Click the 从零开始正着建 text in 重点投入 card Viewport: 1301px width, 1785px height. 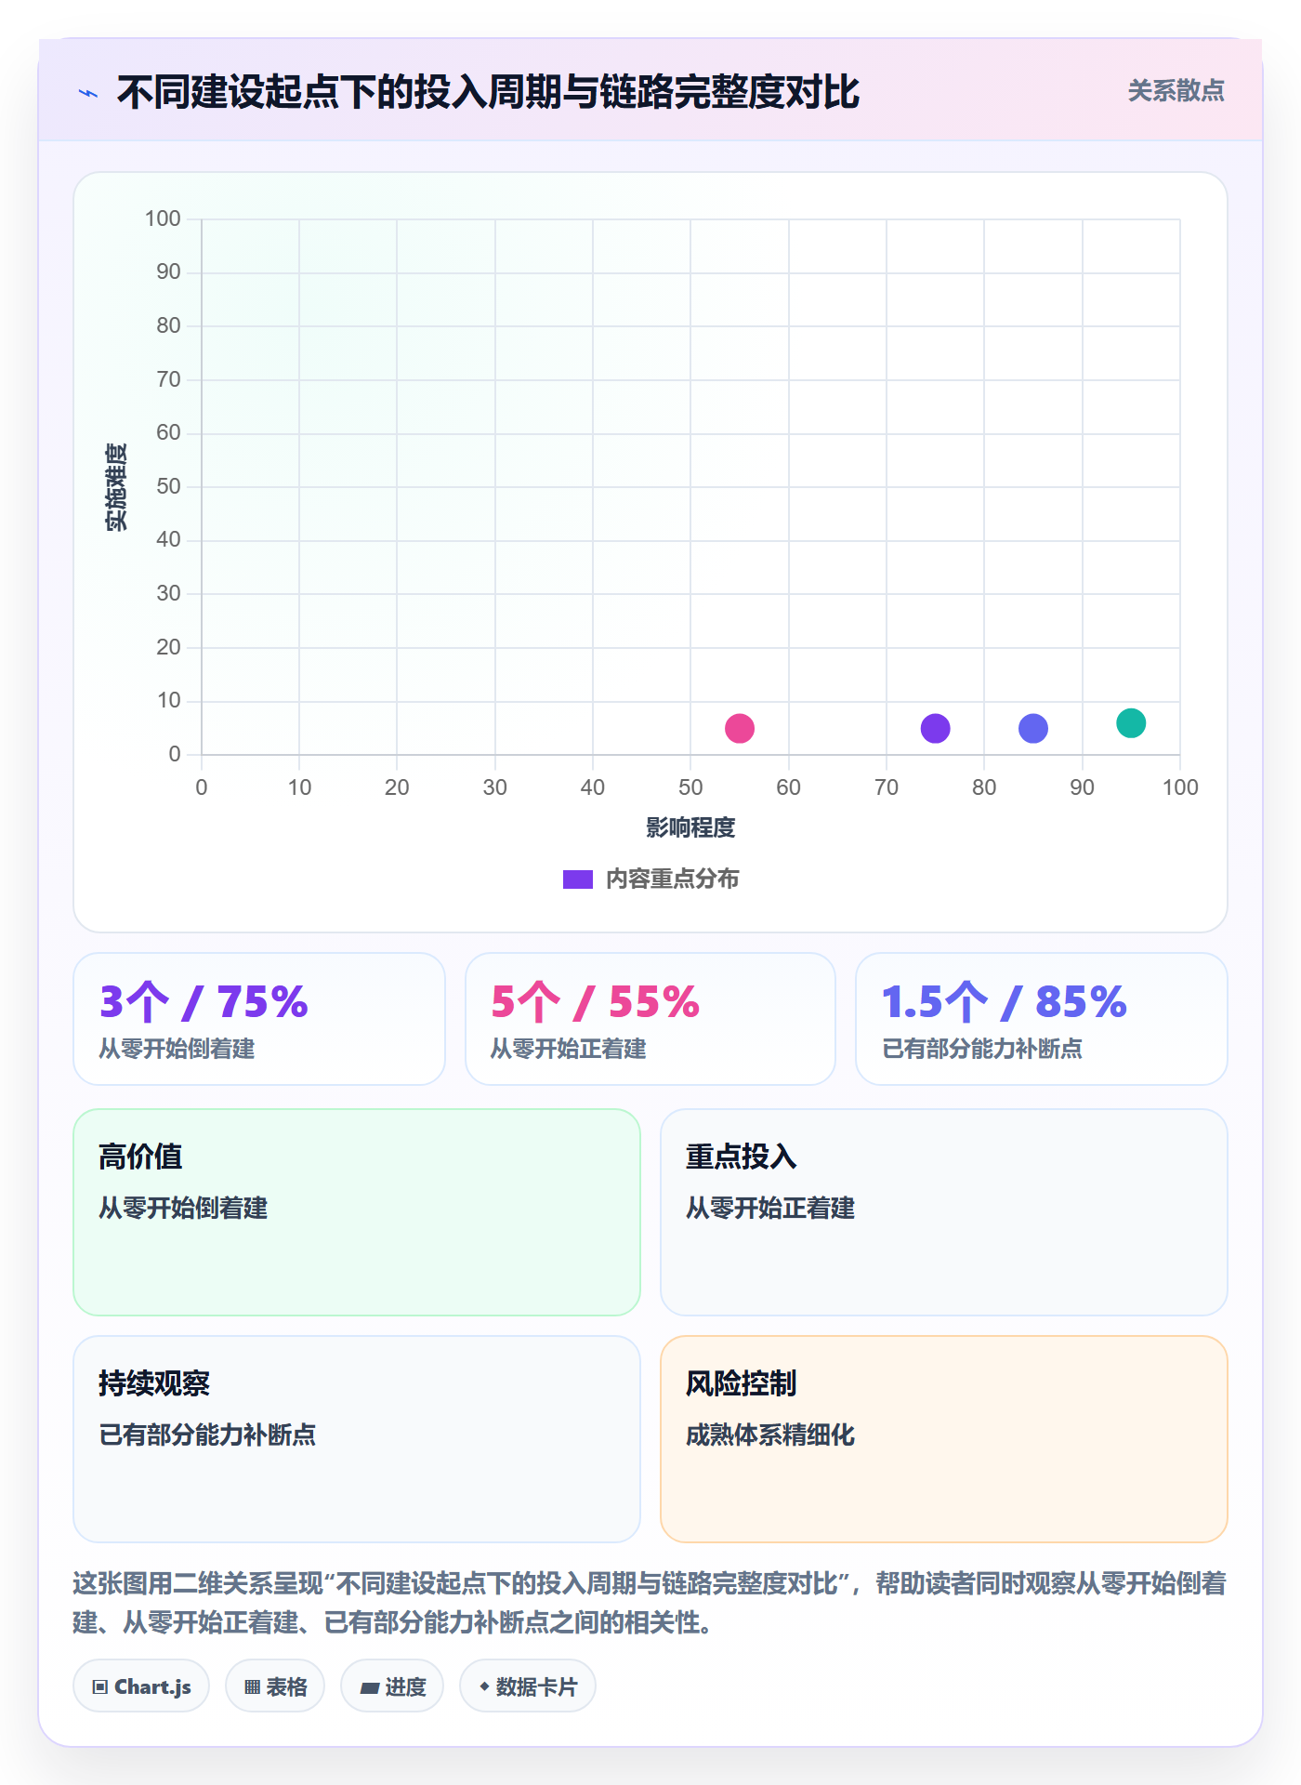pos(770,1208)
